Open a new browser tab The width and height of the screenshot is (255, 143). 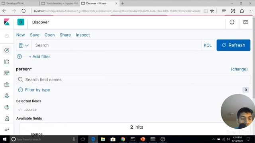click(123, 3)
